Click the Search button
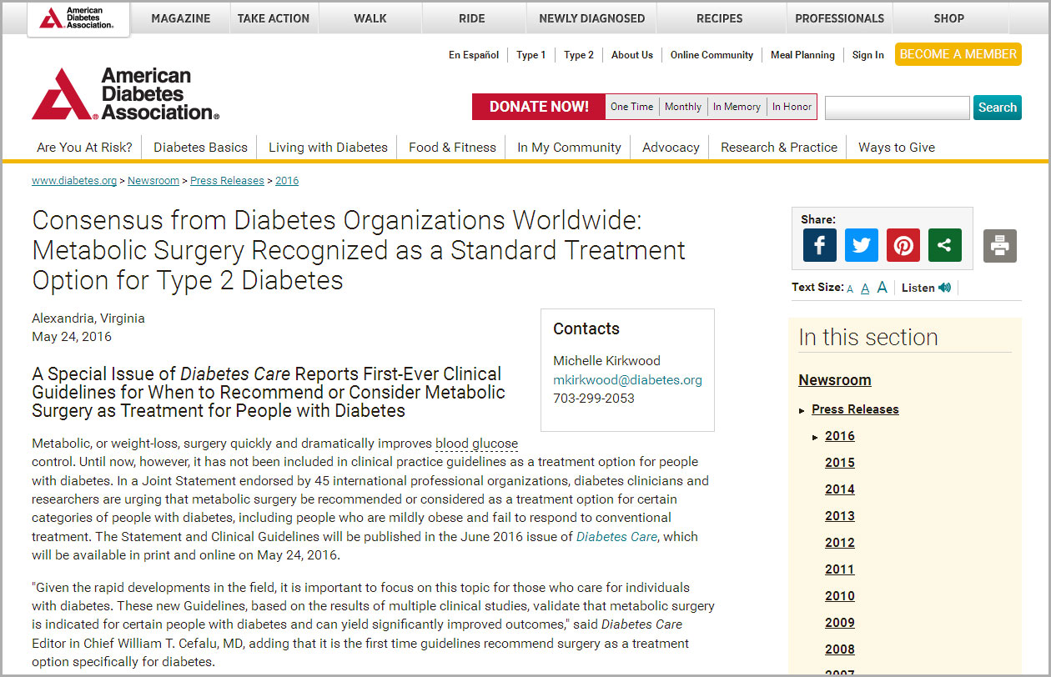Screen dimensions: 1051x677 click(x=997, y=108)
